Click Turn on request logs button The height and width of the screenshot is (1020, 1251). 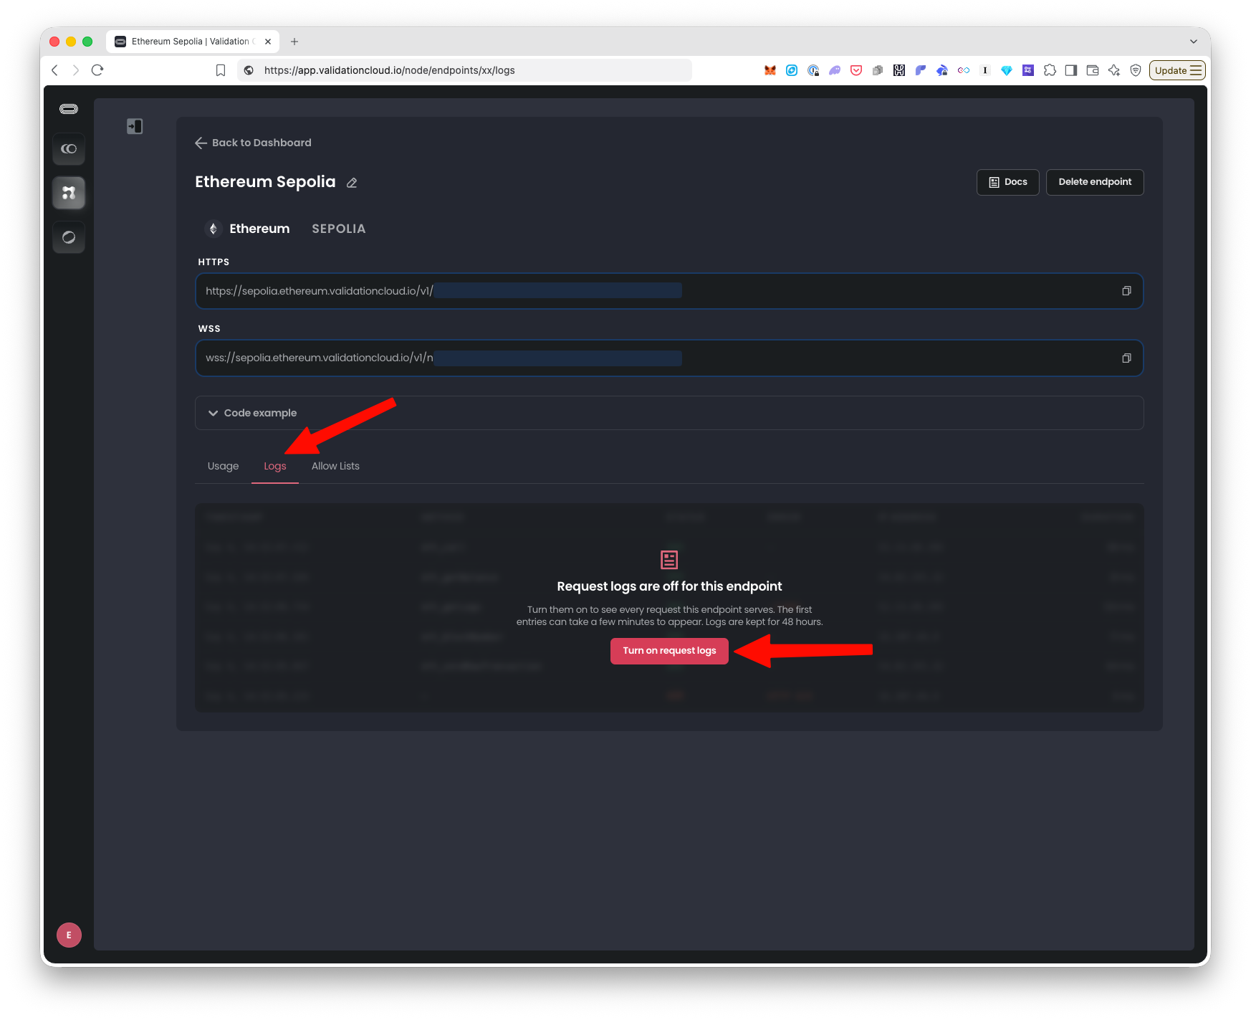(x=669, y=651)
